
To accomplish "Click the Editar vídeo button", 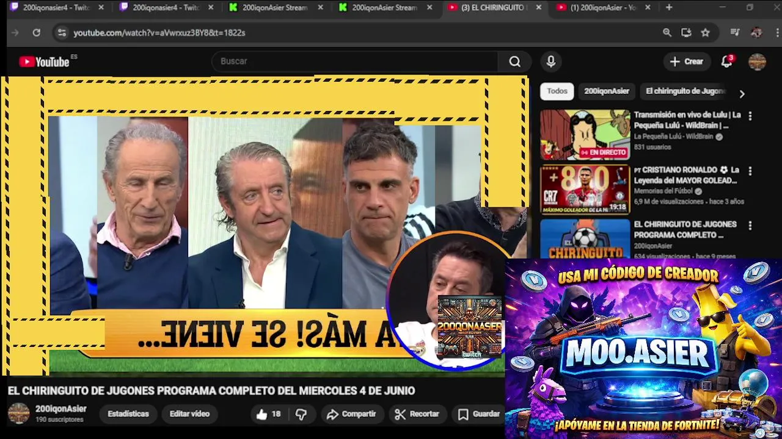I will point(189,414).
